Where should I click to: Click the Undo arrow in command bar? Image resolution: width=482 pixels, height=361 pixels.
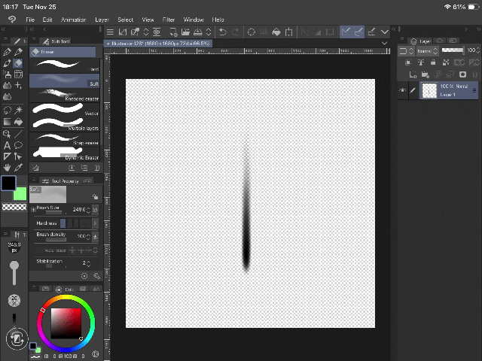[x=223, y=32]
